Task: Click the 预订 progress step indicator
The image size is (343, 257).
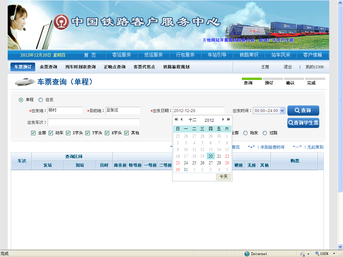Action: pyautogui.click(x=273, y=82)
